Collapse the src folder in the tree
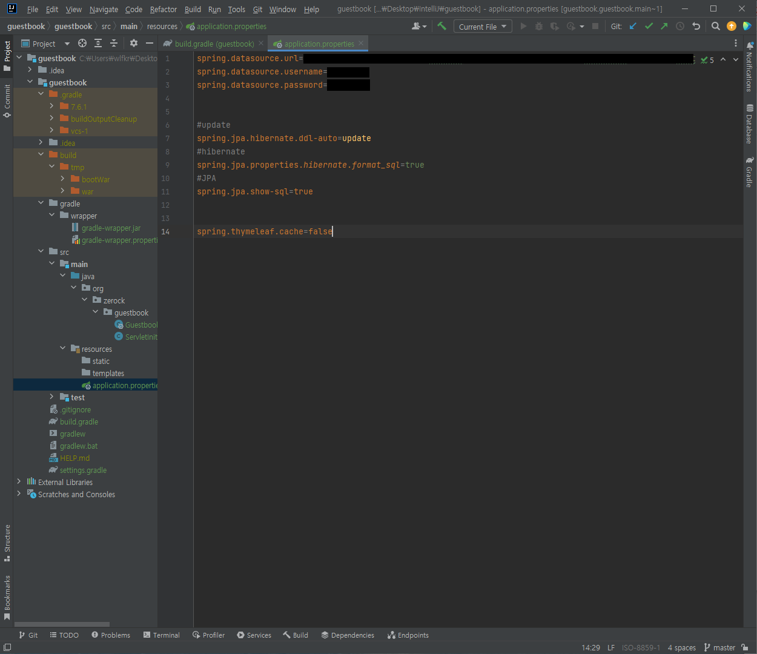This screenshot has height=654, width=757. pyautogui.click(x=41, y=251)
